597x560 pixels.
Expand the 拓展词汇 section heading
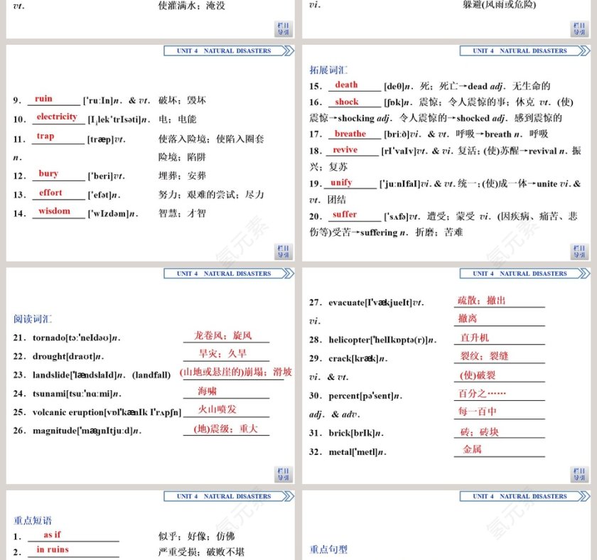[x=328, y=70]
